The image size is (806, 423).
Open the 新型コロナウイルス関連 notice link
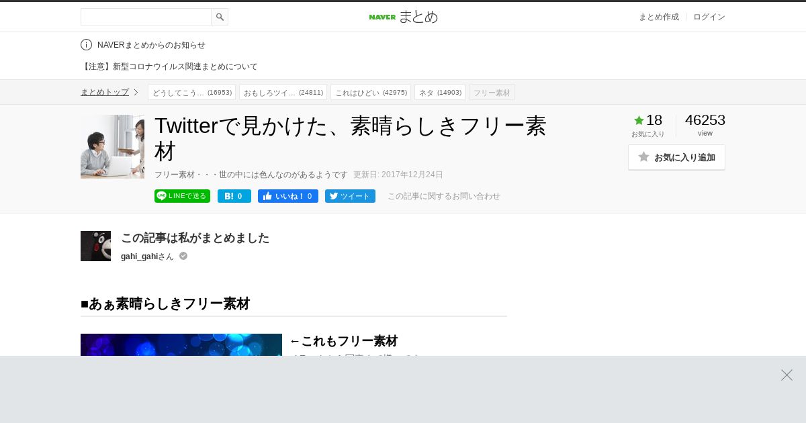pyautogui.click(x=169, y=66)
